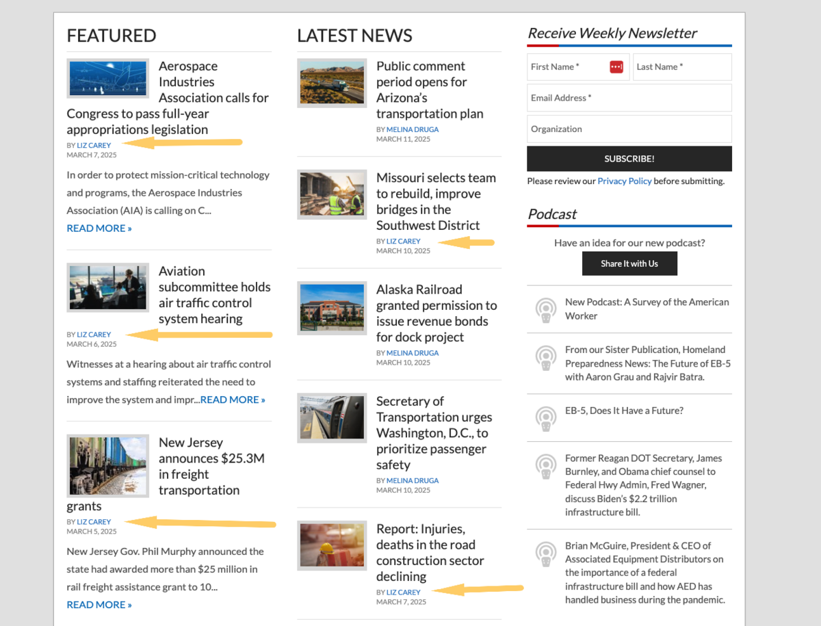
Task: Open the road construction injuries report headline
Action: tap(430, 553)
